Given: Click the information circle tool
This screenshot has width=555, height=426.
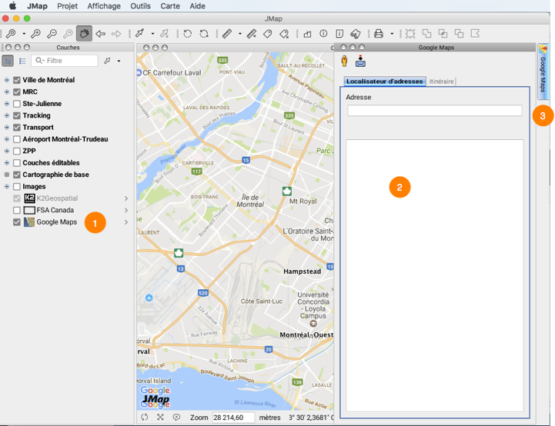Looking at the screenshot, I should [323, 33].
